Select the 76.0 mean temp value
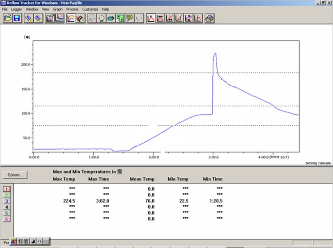The height and width of the screenshot is (248, 333). pos(150,201)
